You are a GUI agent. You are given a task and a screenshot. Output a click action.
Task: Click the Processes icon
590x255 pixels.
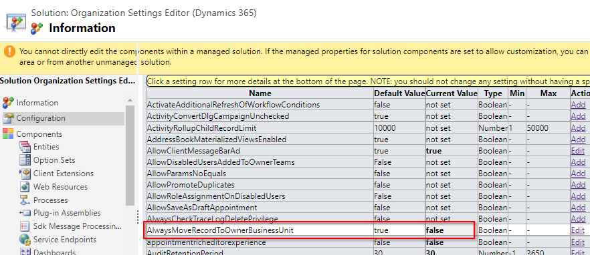point(25,200)
